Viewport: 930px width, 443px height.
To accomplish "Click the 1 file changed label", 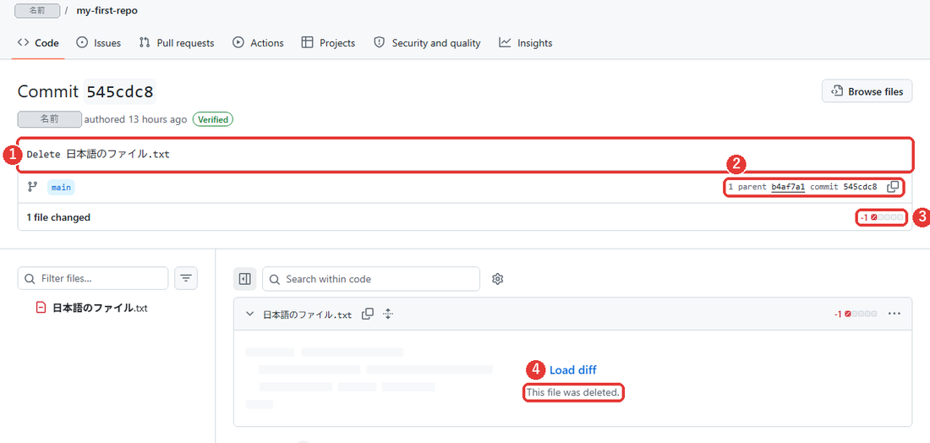I will click(58, 217).
